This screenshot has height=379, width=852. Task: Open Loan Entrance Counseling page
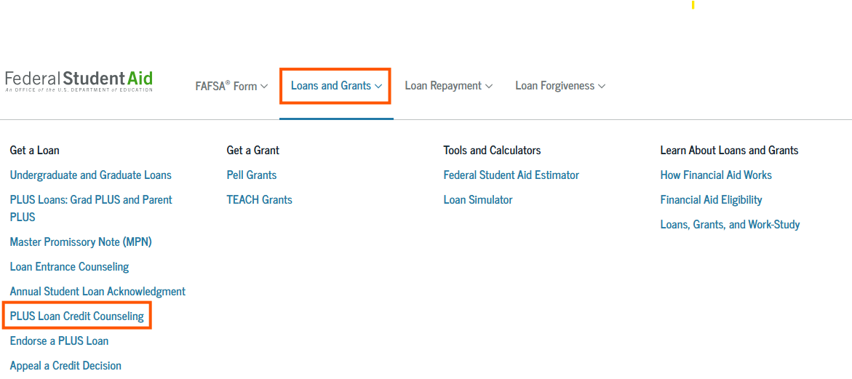70,267
